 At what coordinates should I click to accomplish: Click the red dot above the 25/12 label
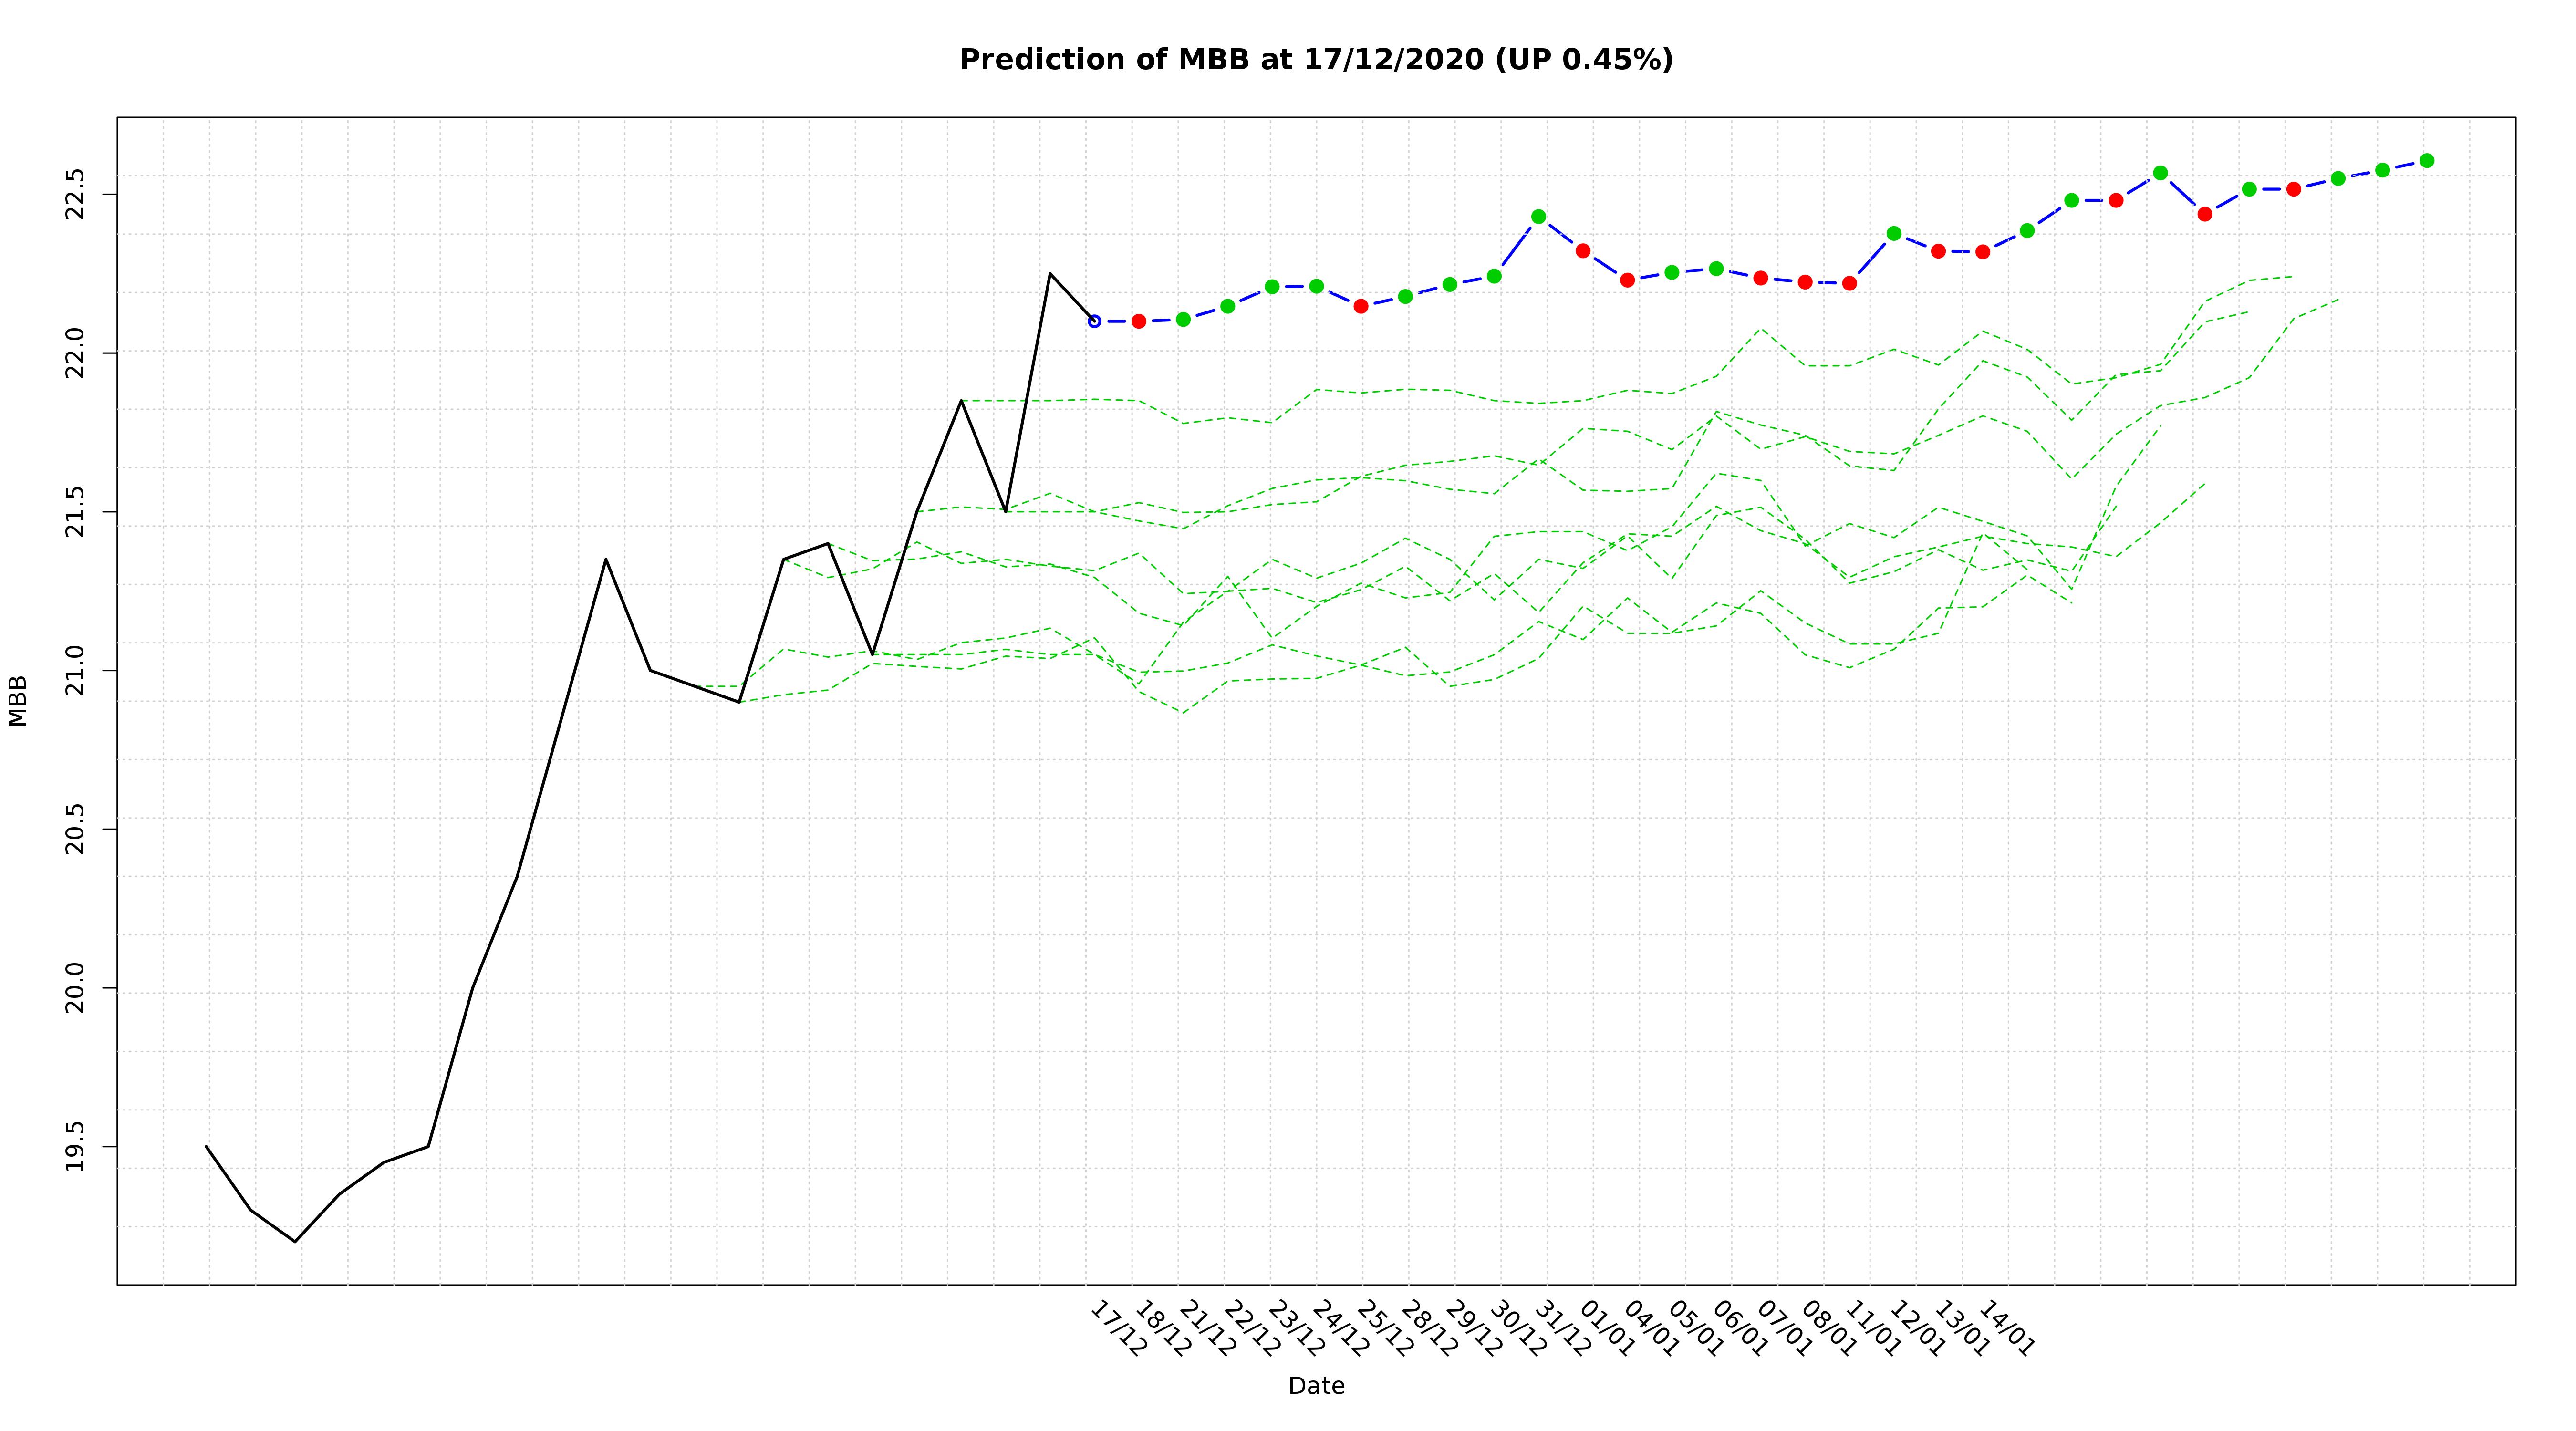1361,306
